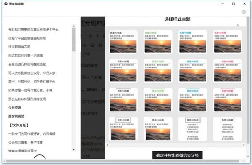Select text-only poem theme with boxed title
Screen dimensions: 252x165
pyautogui.click(x=193, y=129)
